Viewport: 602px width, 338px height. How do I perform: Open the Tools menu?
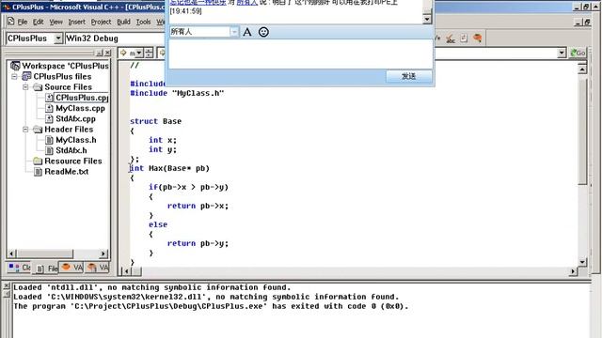(143, 22)
